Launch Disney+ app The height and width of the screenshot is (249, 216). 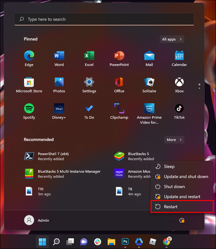tap(59, 111)
